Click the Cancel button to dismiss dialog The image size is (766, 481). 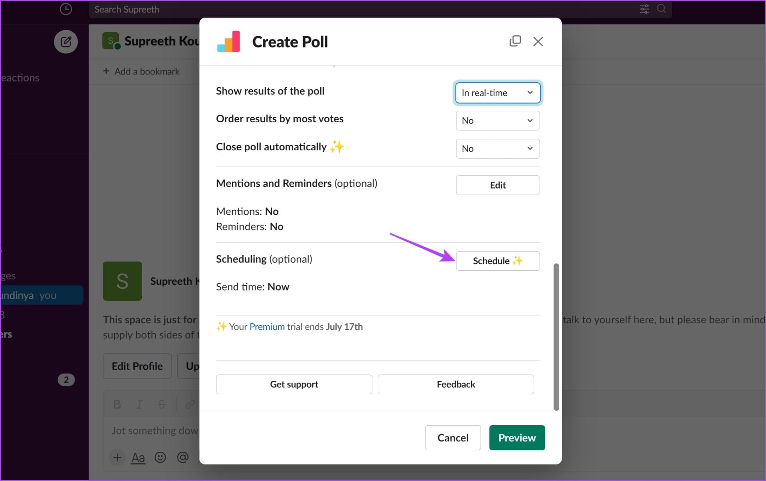coord(453,437)
